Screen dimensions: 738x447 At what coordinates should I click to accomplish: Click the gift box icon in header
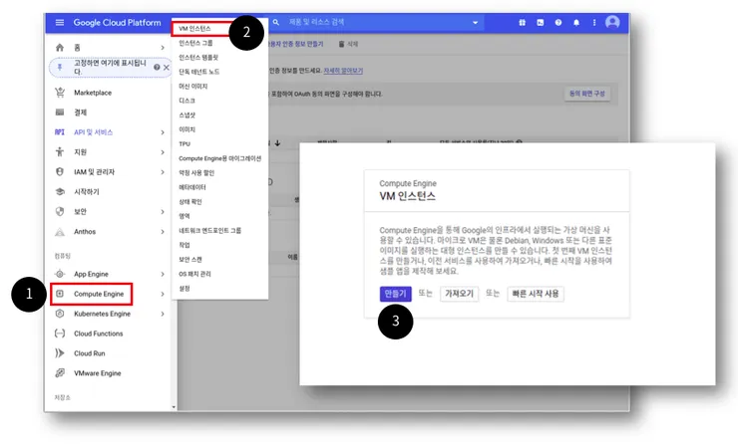pos(522,23)
